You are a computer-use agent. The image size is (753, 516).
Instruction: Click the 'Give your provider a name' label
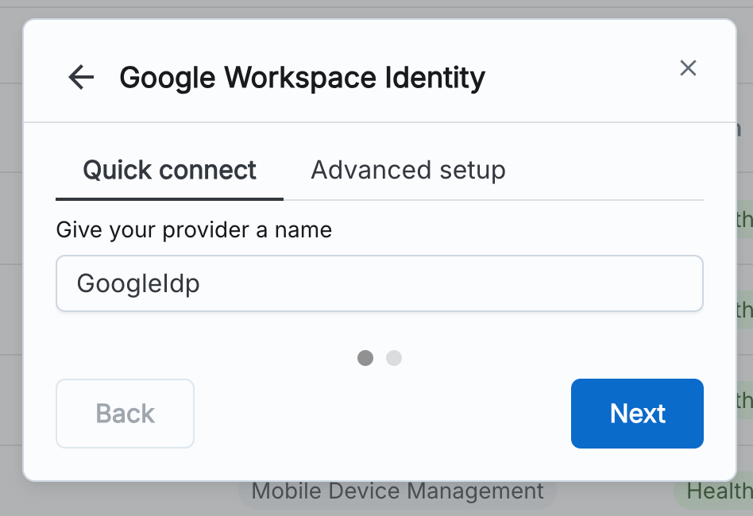click(194, 230)
